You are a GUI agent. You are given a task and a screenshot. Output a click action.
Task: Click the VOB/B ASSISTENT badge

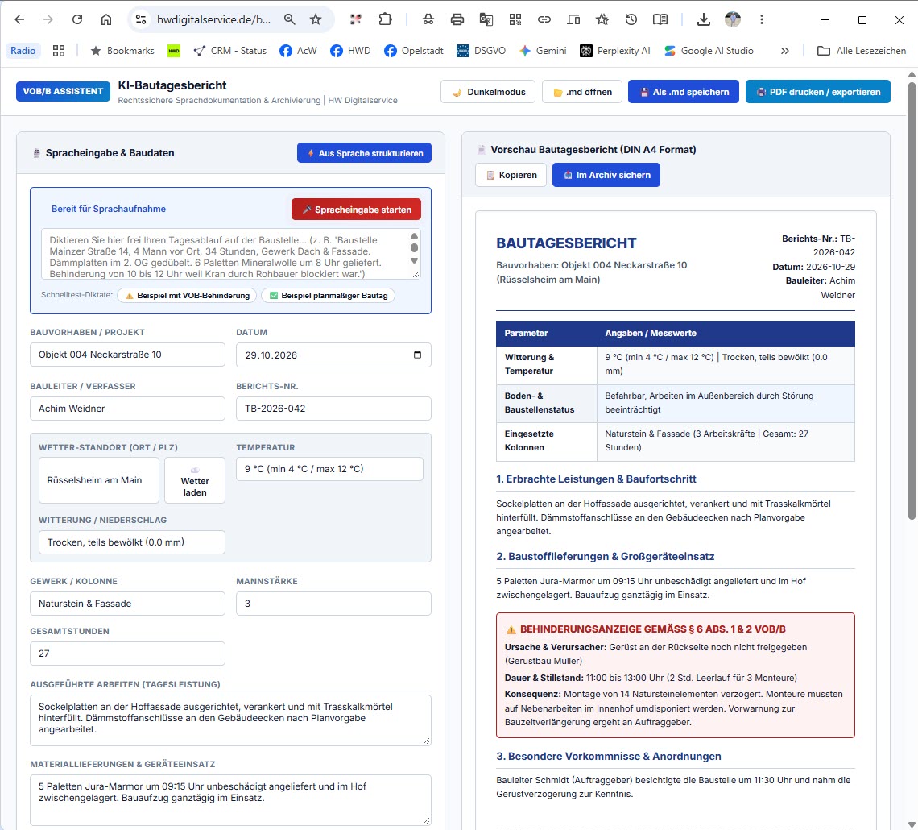63,91
